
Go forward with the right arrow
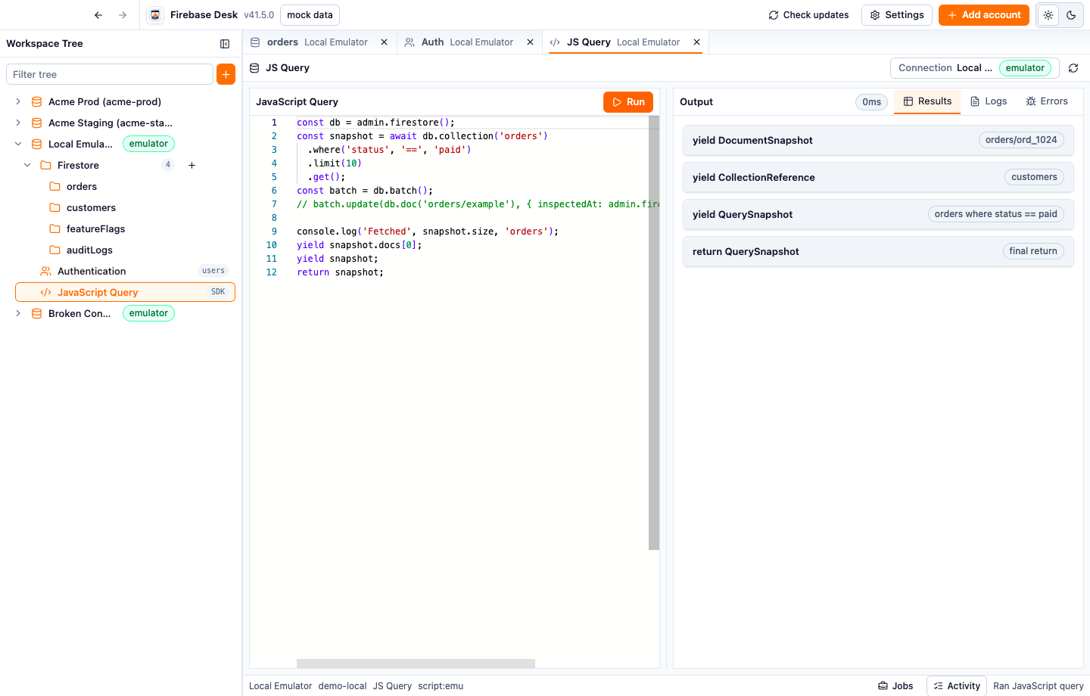tap(123, 15)
